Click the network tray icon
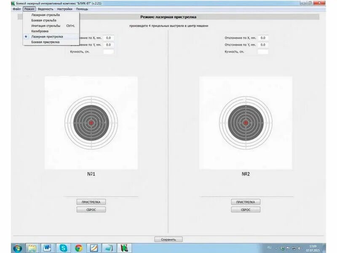The width and height of the screenshot is (337, 253). (294, 248)
